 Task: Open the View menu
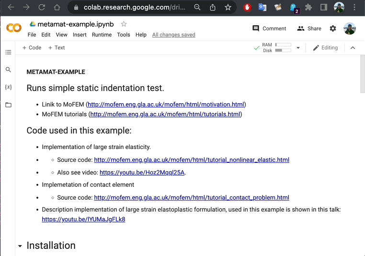tap(61, 35)
